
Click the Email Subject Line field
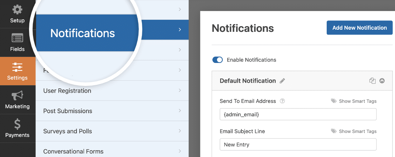(298, 144)
